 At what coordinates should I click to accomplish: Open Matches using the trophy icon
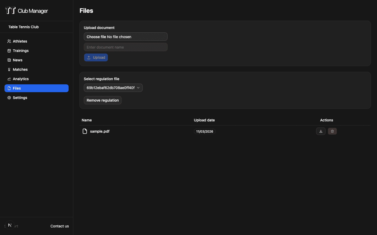(9, 69)
